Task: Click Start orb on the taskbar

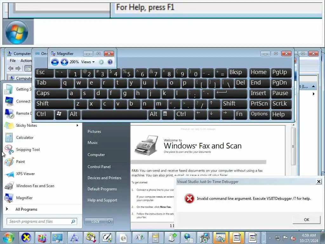Action: pyautogui.click(x=8, y=238)
